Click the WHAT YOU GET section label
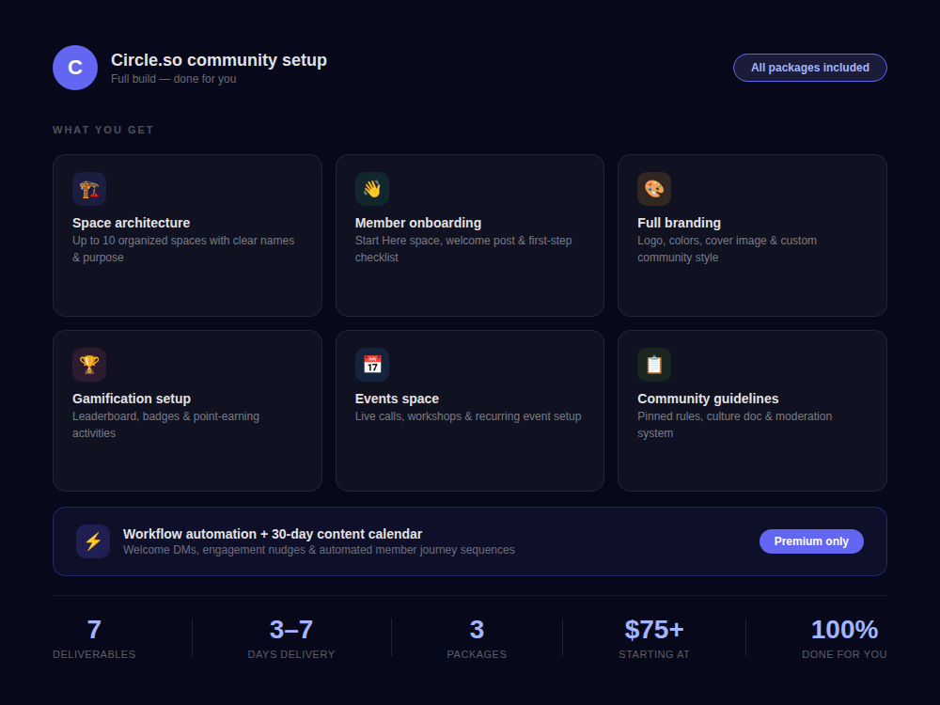940x705 pixels. point(103,130)
